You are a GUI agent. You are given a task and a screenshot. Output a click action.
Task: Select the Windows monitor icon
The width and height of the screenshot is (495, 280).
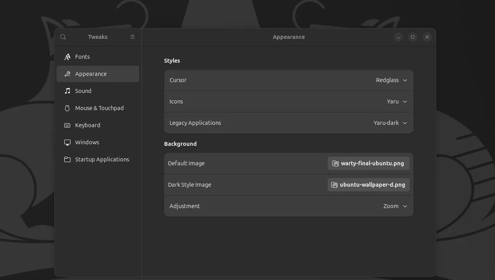click(67, 142)
